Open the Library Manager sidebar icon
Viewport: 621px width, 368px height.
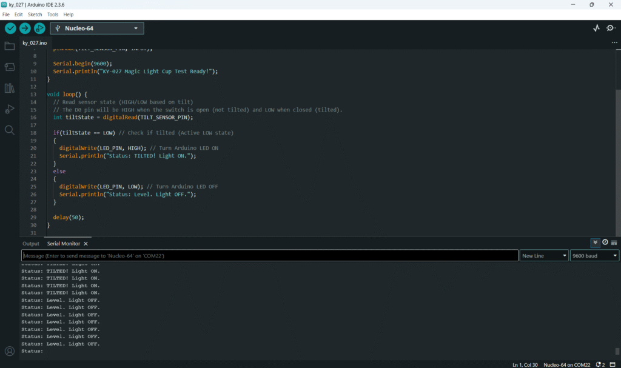10,89
